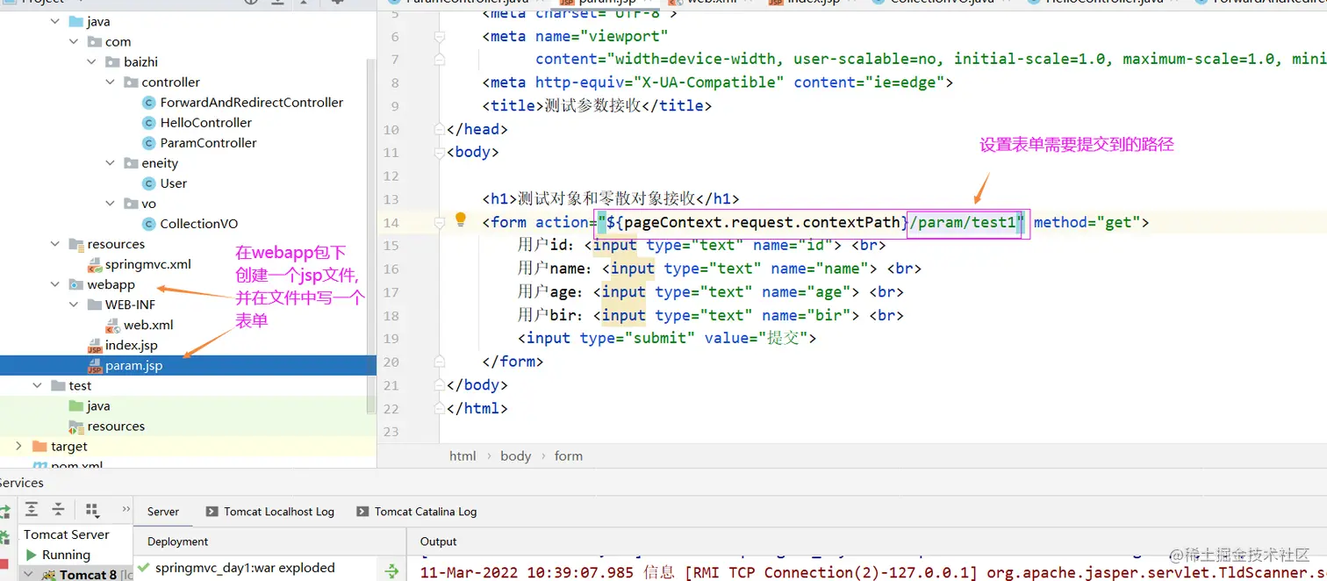1327x581 pixels.
Task: Switch to Tomcat Localhost Log tab
Action: coord(270,511)
